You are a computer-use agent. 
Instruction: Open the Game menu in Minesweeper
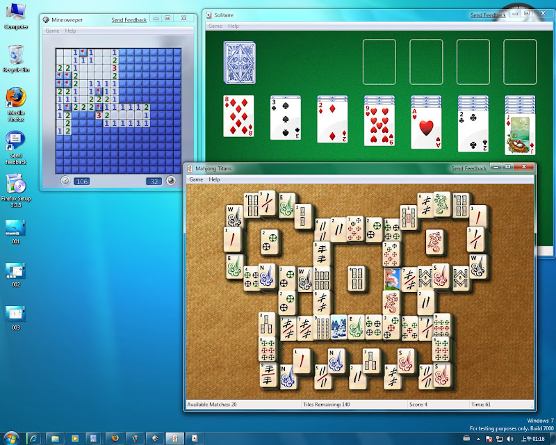(53, 31)
